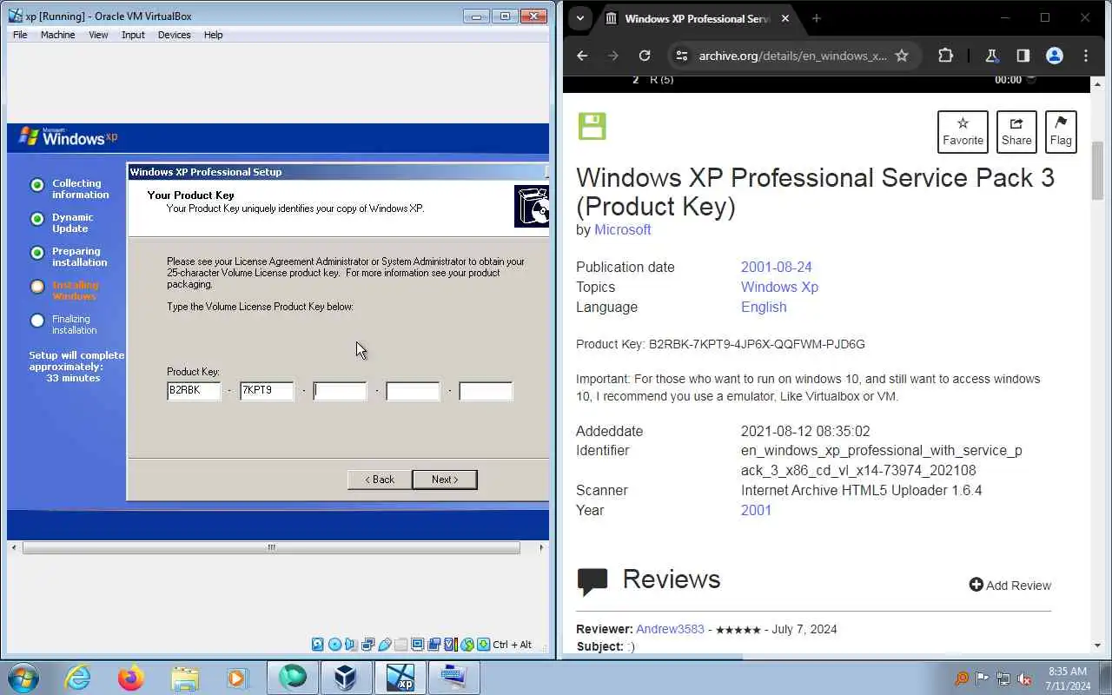
Task: Open the Chrome Labs flask icon
Action: (x=991, y=56)
